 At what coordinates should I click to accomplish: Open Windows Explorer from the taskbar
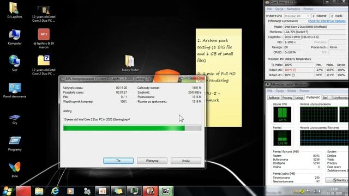click(39, 191)
